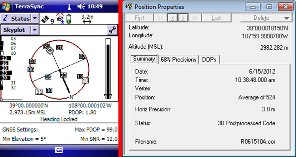Select unused satellite 10 on the skyplot
The height and width of the screenshot is (157, 296).
pyautogui.click(x=85, y=81)
